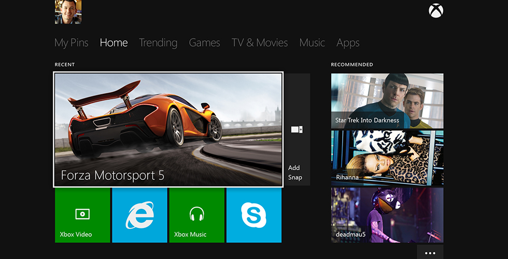Launch the Skype app tile
508x259 pixels.
pyautogui.click(x=253, y=215)
